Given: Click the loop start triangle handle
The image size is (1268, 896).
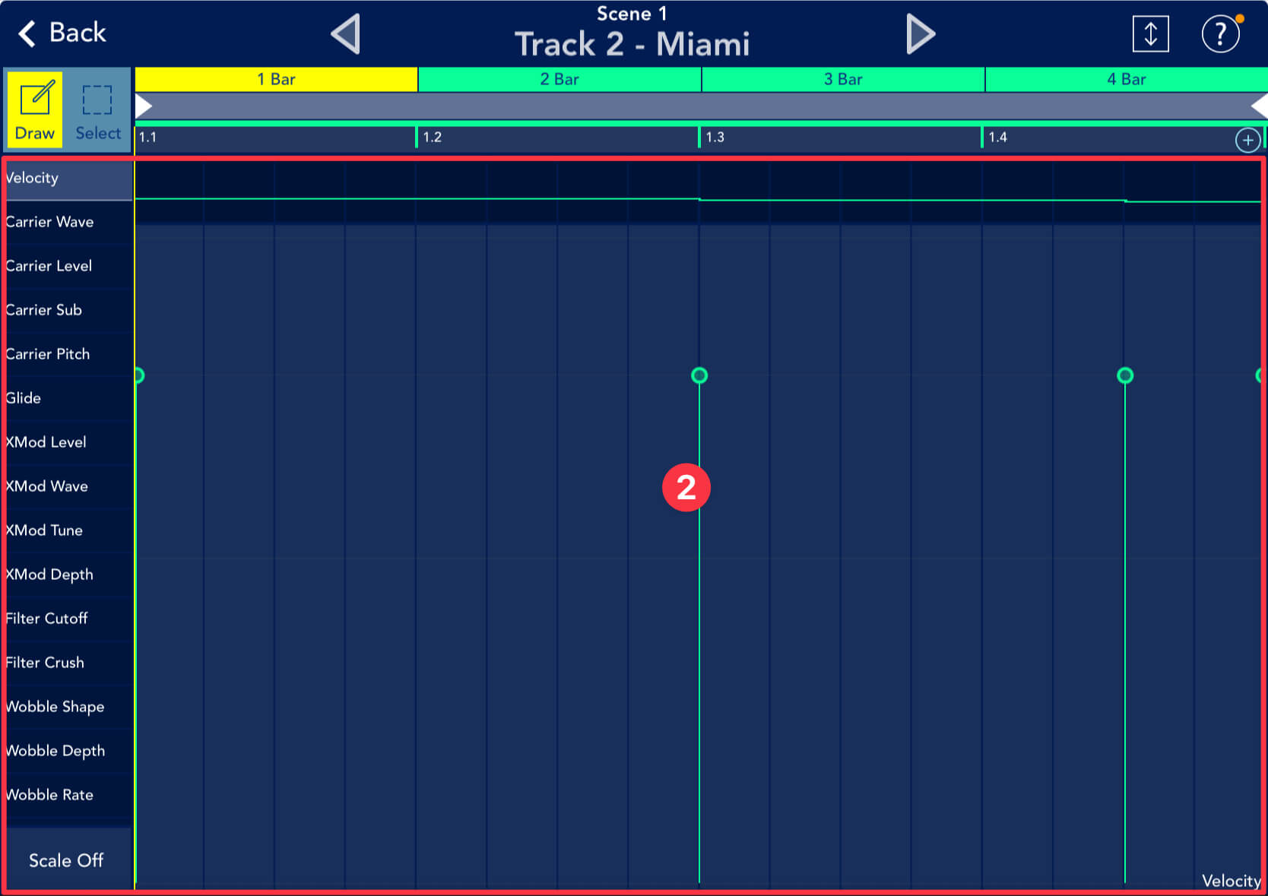Looking at the screenshot, I should (144, 106).
